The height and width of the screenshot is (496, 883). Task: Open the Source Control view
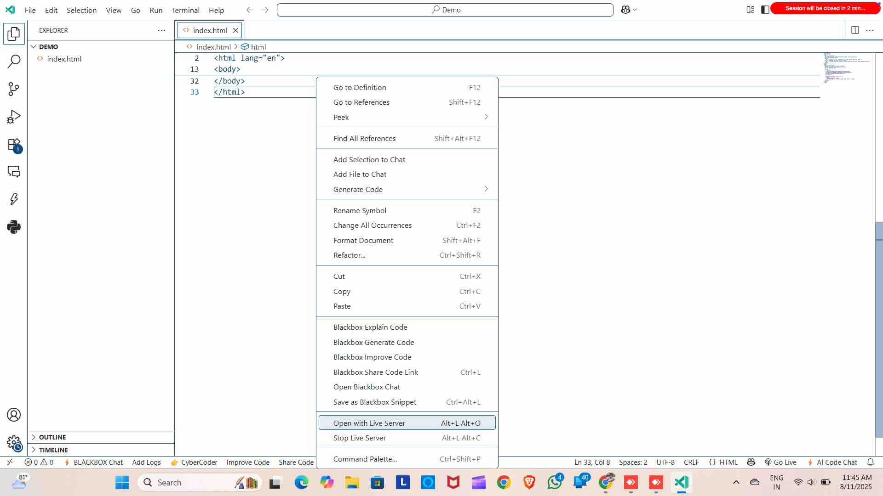[14, 89]
